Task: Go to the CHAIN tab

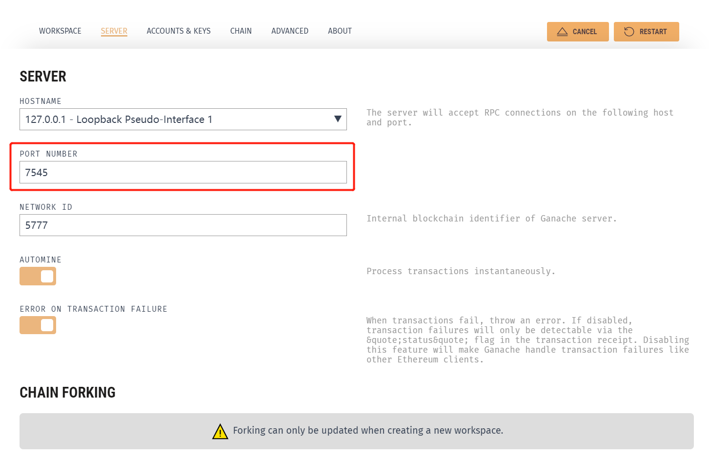Action: [241, 31]
